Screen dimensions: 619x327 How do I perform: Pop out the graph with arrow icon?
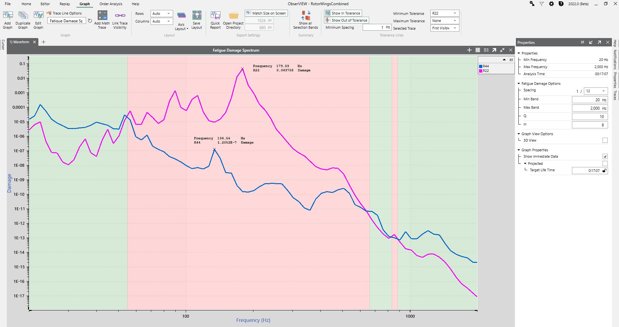[494, 50]
